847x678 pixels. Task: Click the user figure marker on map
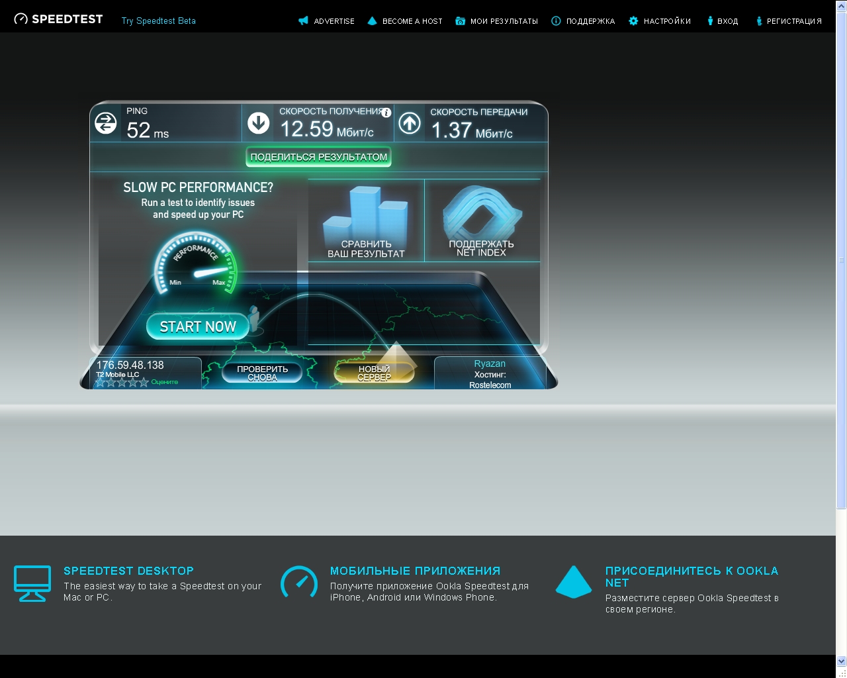pyautogui.click(x=253, y=318)
